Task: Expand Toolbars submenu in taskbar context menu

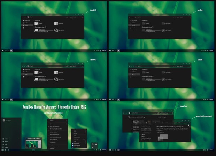Action: [57, 121]
